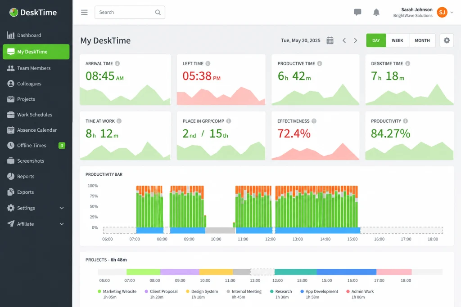This screenshot has height=307, width=461.
Task: Click the Exports documents icon
Action: [11, 192]
